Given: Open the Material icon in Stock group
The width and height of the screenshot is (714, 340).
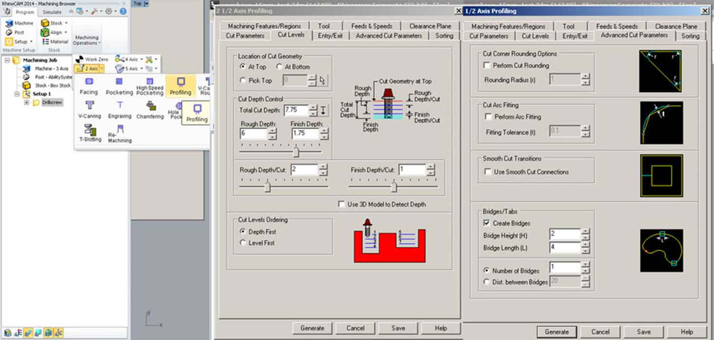Looking at the screenshot, I should pos(45,42).
